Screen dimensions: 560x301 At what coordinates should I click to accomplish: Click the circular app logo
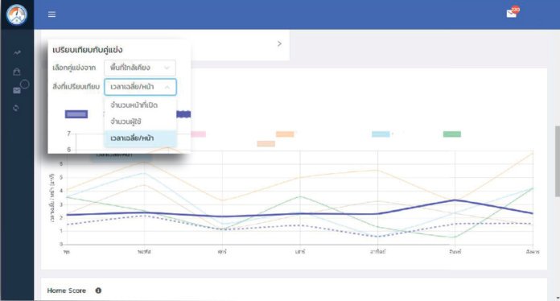pos(16,14)
